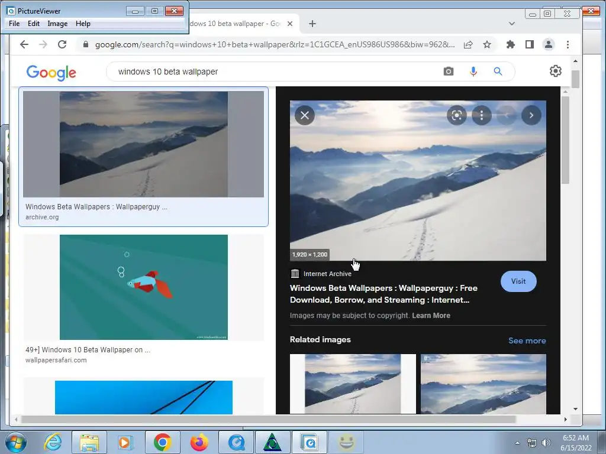Switch to PictureViewer taskbar button
Screen dimensions: 606x454
click(x=310, y=442)
